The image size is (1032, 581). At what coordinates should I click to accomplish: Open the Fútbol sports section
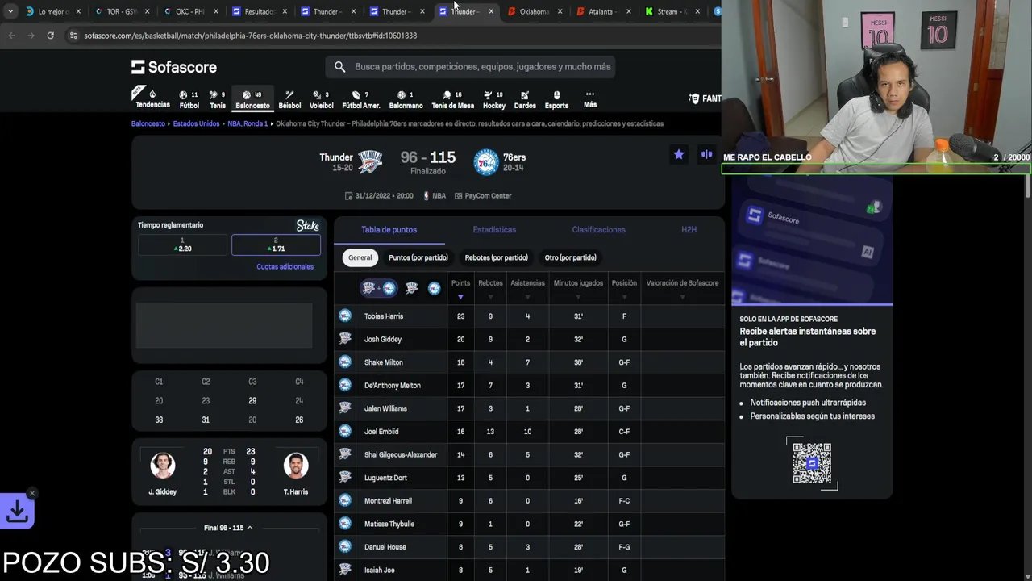point(189,99)
